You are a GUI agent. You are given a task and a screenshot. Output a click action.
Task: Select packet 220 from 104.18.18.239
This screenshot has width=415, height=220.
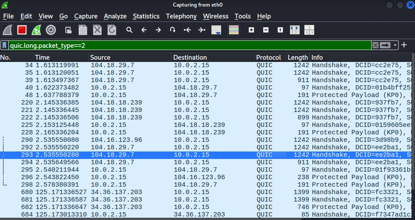pos(206,102)
